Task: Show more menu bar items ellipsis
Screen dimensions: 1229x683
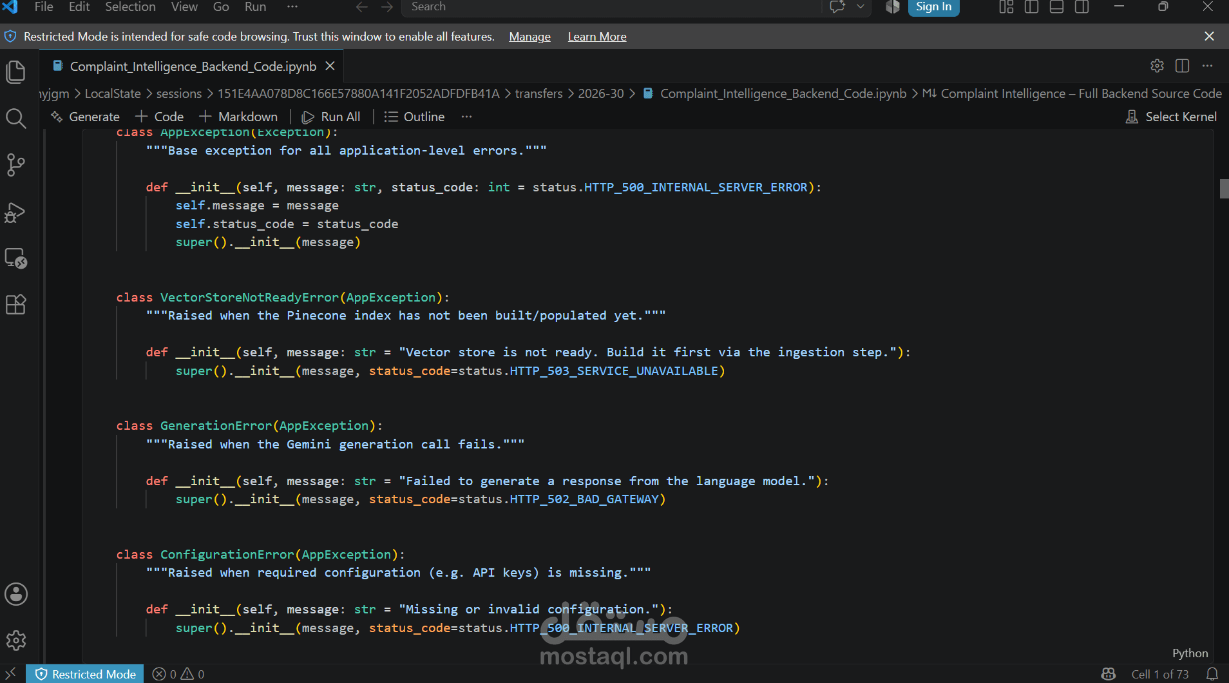Action: coord(292,6)
